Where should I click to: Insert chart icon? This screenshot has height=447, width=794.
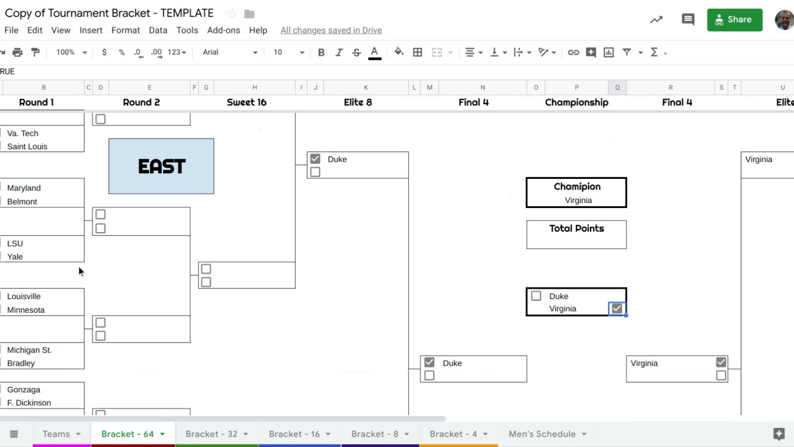click(x=609, y=52)
